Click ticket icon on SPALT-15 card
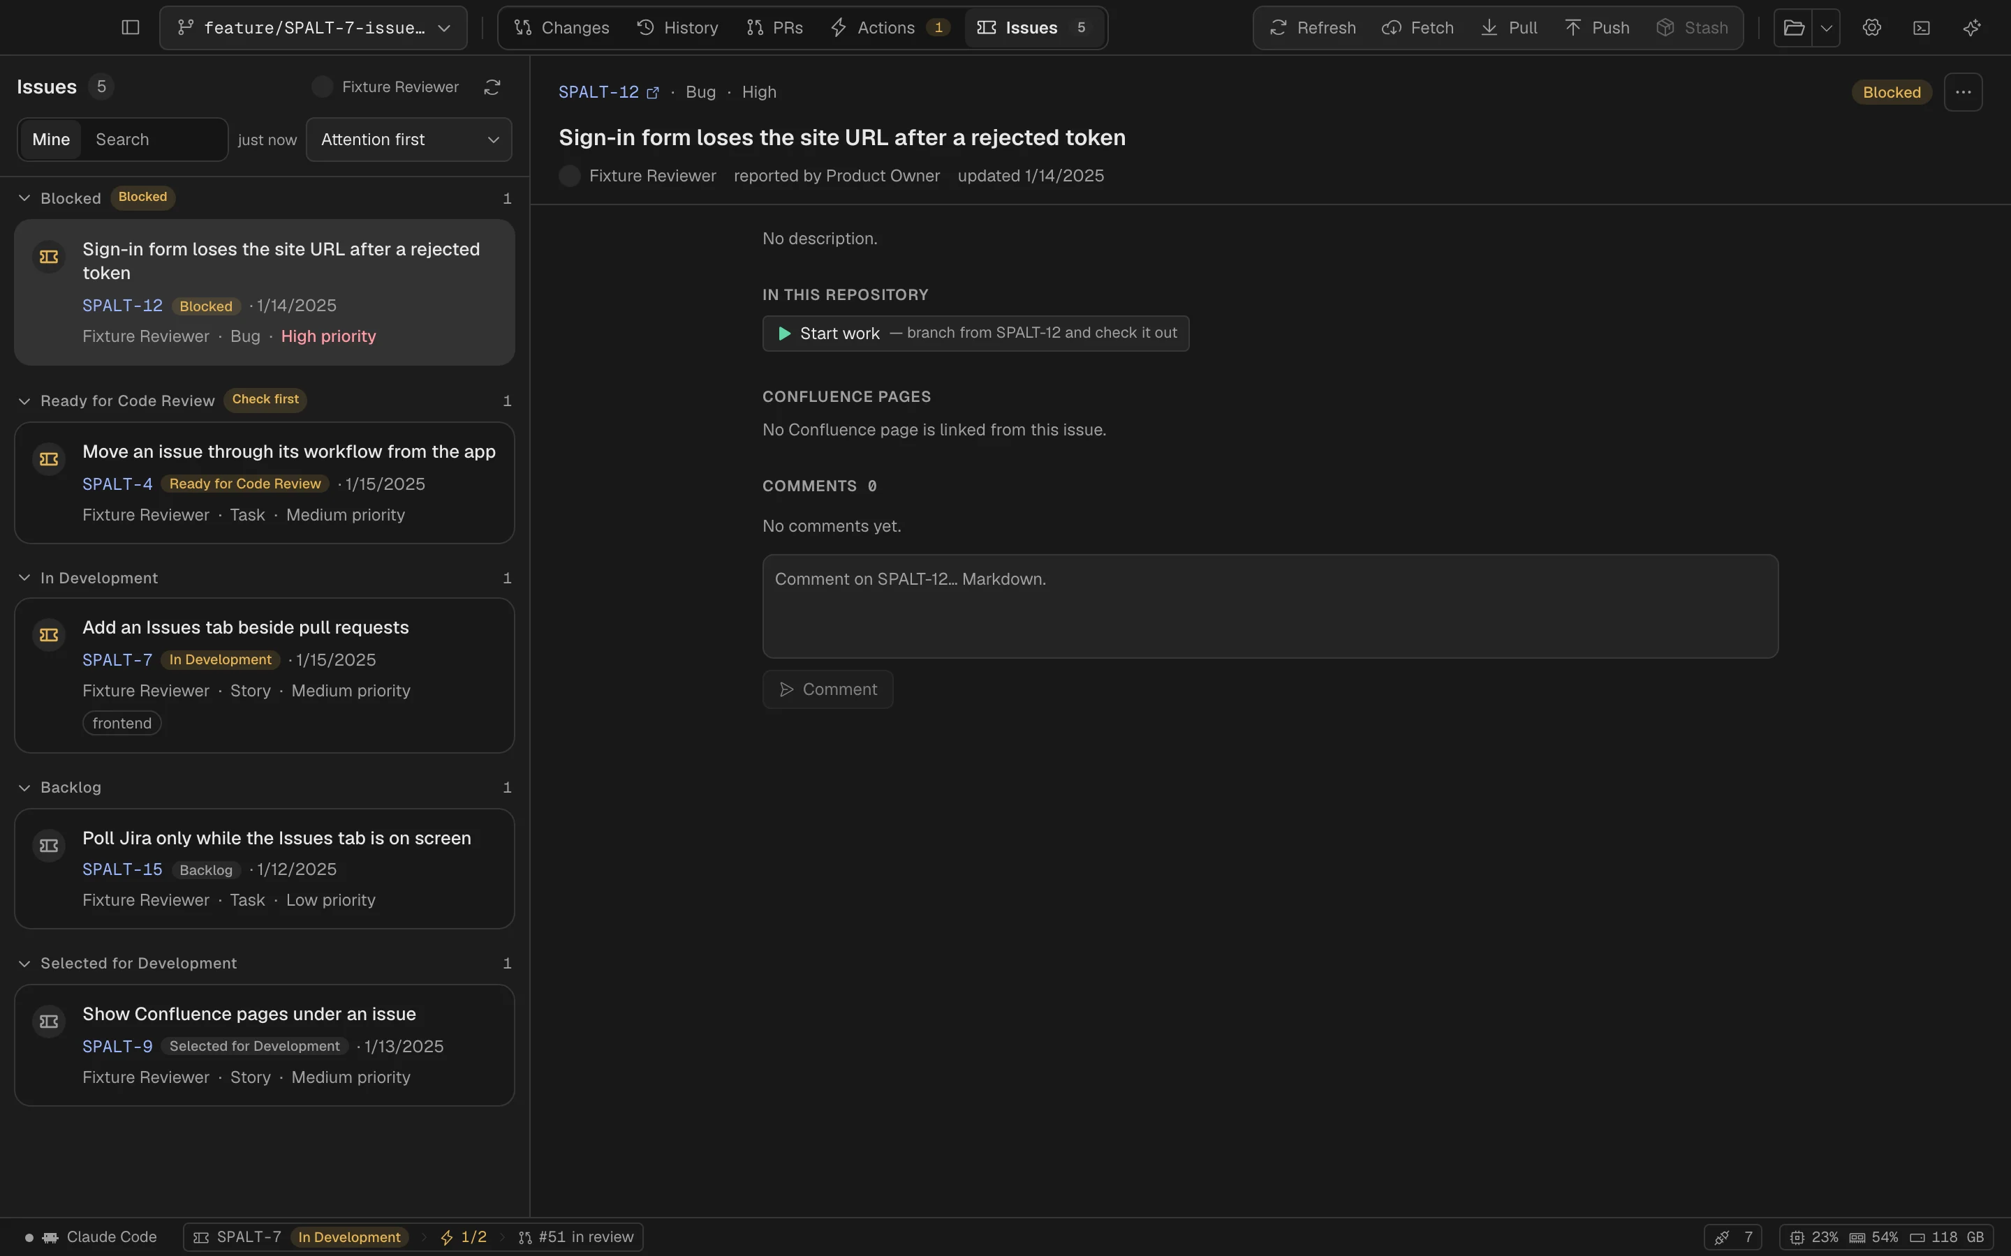The width and height of the screenshot is (2011, 1256). pos(49,846)
